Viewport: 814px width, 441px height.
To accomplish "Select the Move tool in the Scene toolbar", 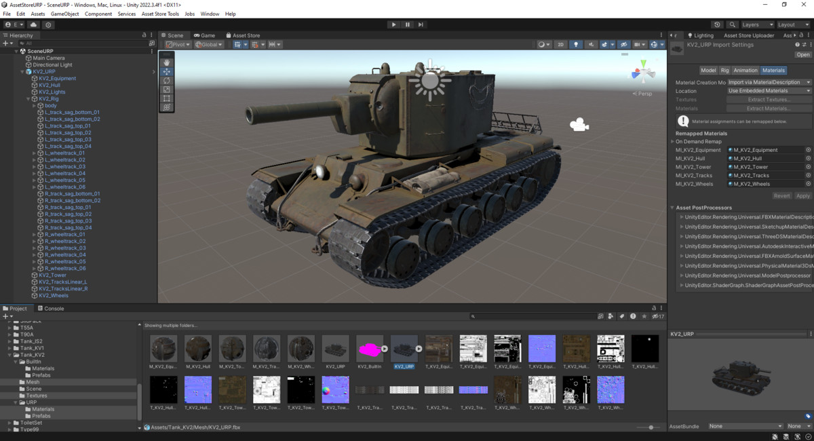I will point(167,72).
